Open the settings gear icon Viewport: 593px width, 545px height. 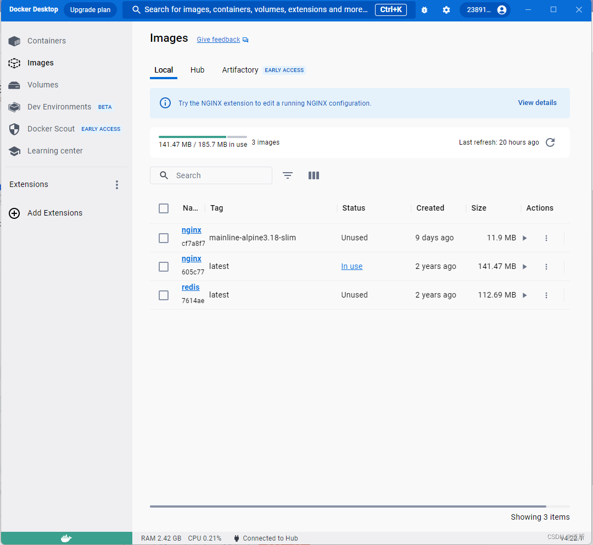pos(446,10)
